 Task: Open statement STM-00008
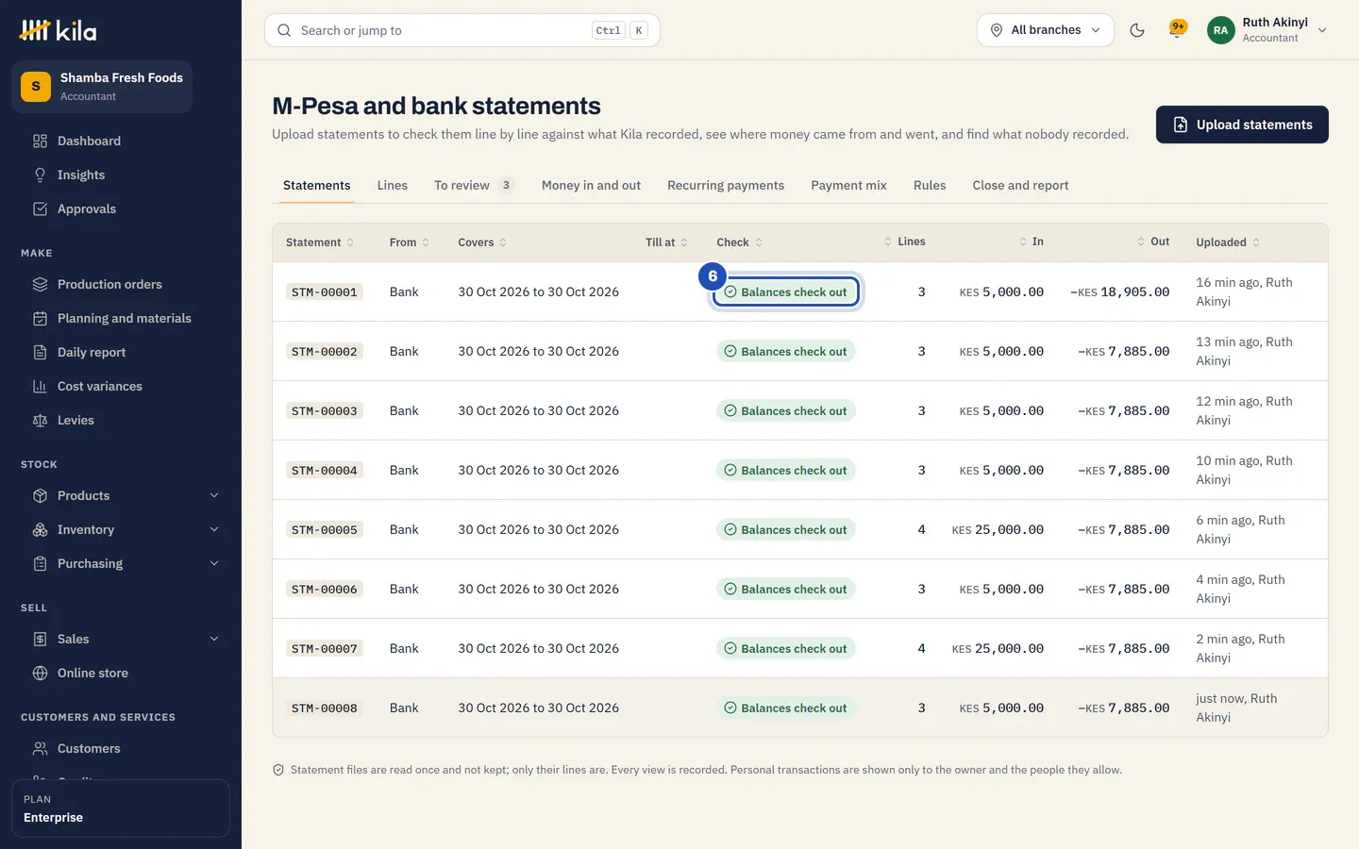coord(325,708)
